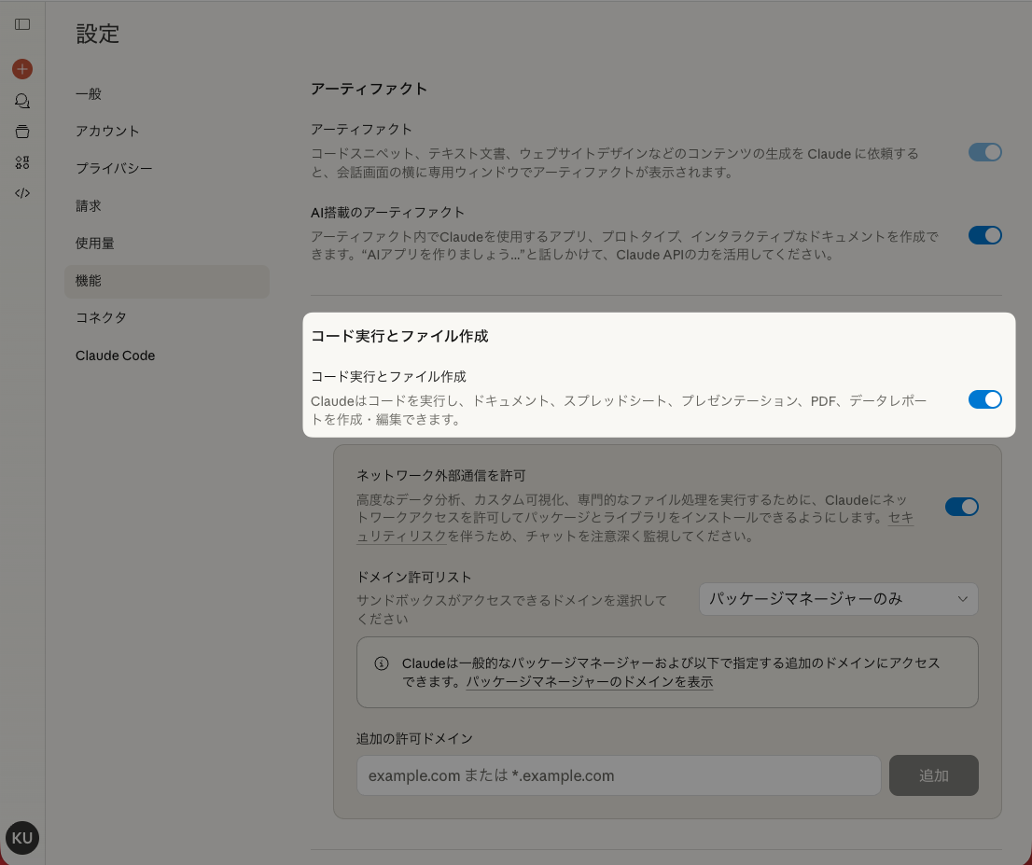Screen dimensions: 1032x865
Task: Toggle the AI搭載のアーティファクト switch
Action: 984,235
